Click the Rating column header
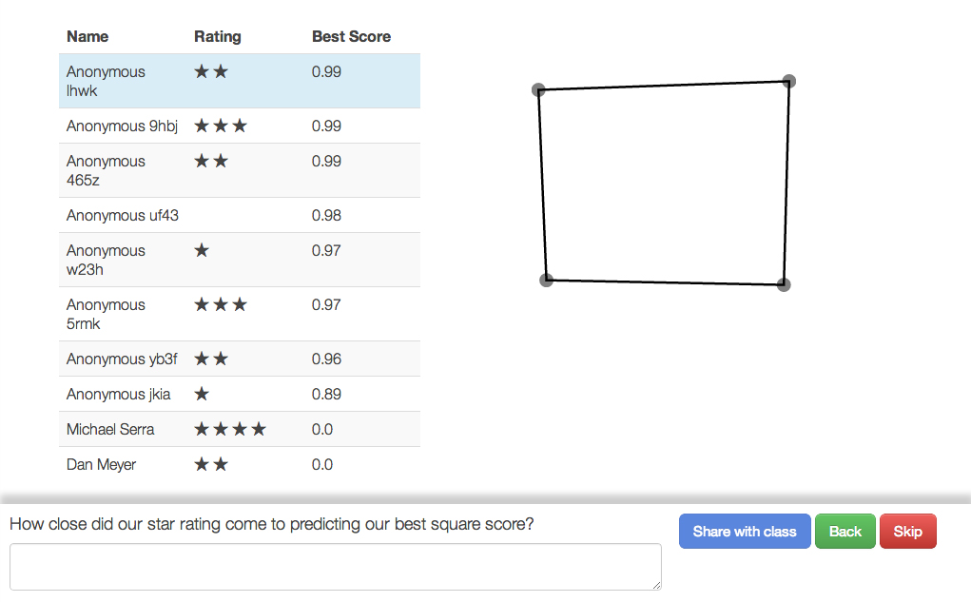Image resolution: width=971 pixels, height=602 pixels. pyautogui.click(x=218, y=36)
